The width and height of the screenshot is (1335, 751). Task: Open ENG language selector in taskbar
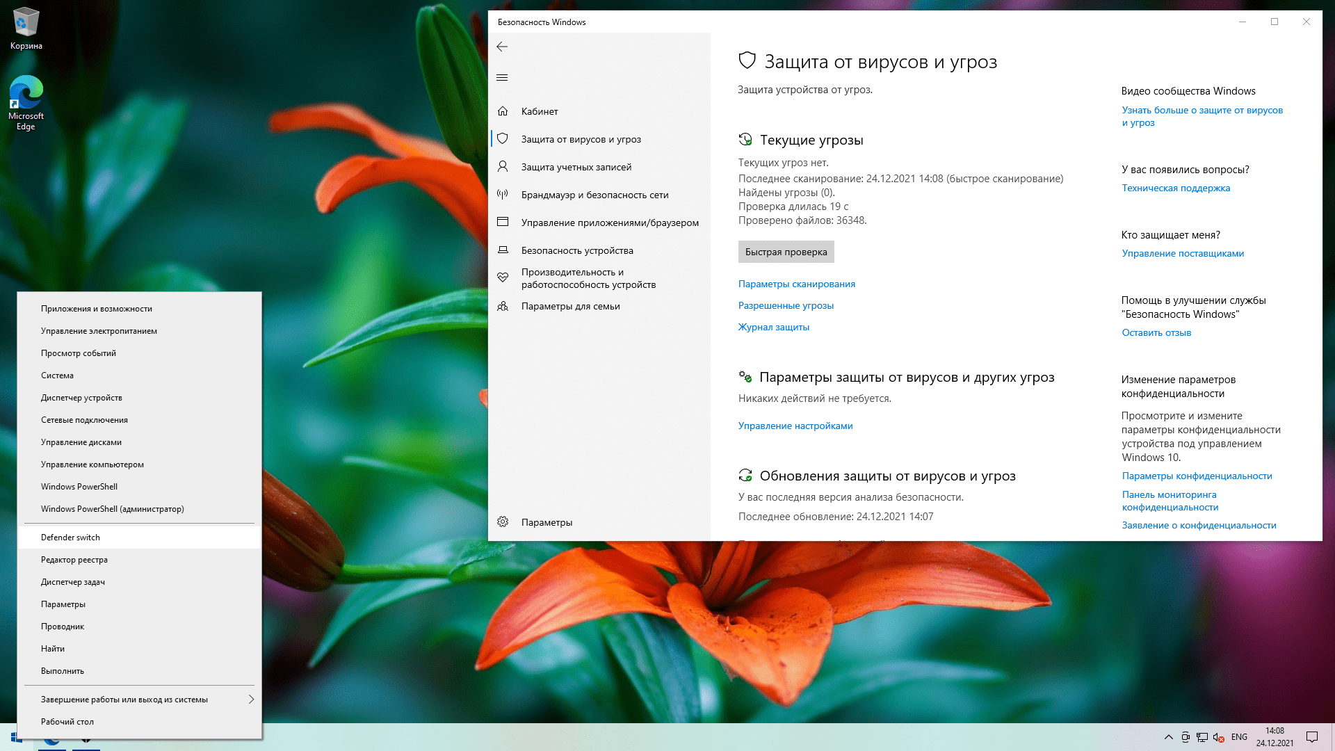[1239, 737]
